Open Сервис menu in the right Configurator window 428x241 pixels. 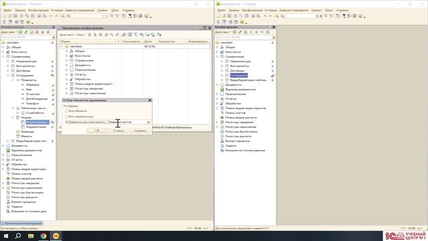[x=316, y=10]
